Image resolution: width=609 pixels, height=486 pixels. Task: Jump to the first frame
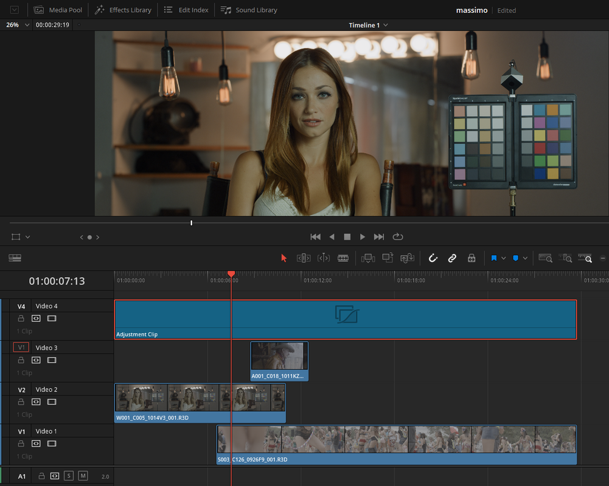[x=315, y=236]
